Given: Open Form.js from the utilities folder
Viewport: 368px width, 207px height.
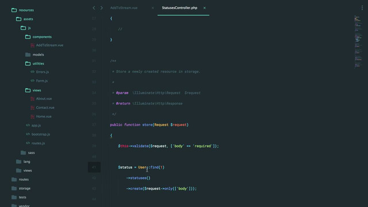Looking at the screenshot, I should point(42,80).
